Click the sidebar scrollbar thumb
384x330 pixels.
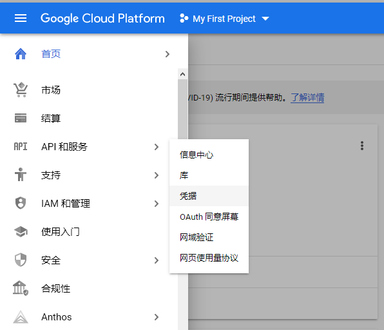point(182,110)
